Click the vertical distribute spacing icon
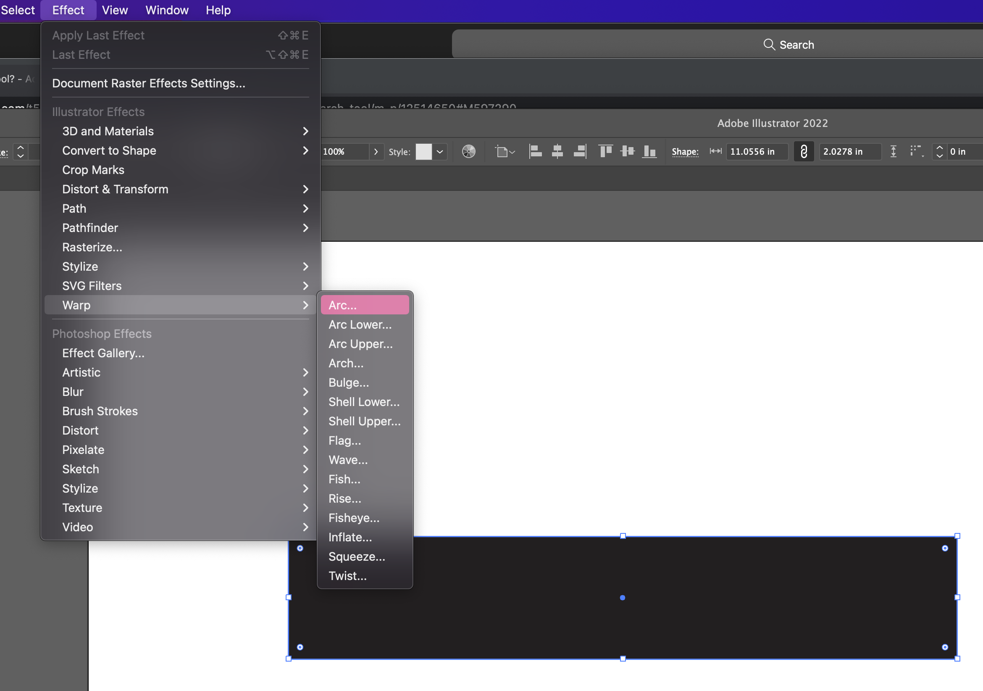Image resolution: width=983 pixels, height=691 pixels. click(894, 151)
